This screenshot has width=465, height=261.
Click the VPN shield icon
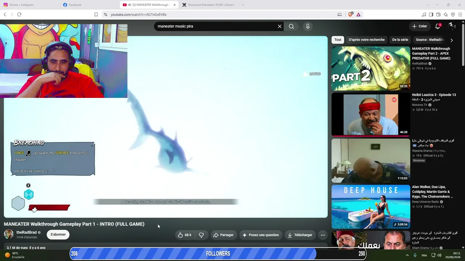point(453,14)
